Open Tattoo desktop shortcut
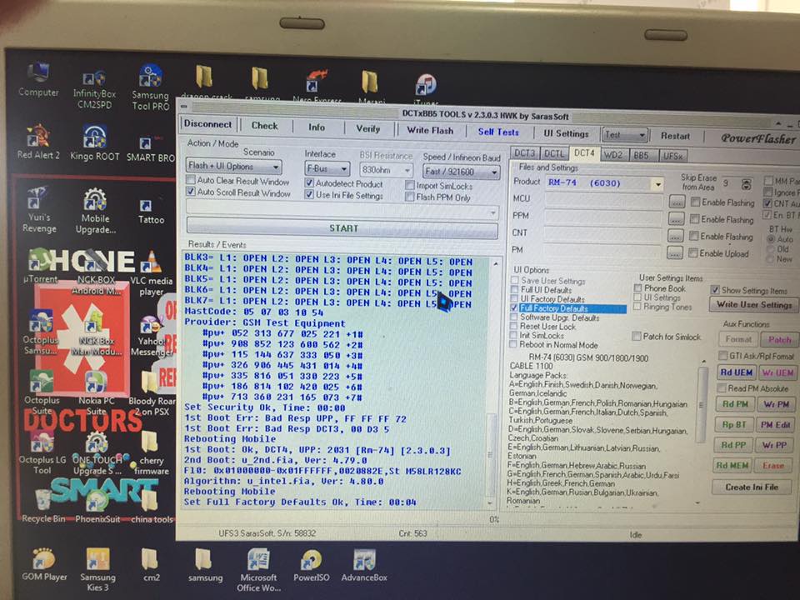This screenshot has height=600, width=800. [151, 212]
